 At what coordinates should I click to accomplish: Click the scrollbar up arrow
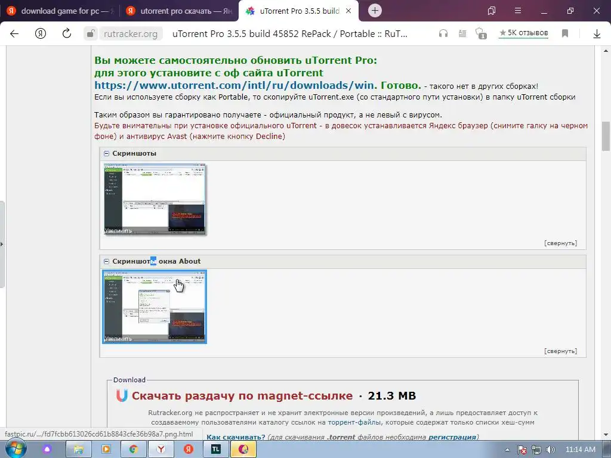[x=606, y=51]
